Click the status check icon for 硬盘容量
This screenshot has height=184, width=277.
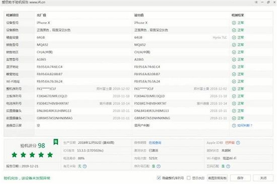[x=234, y=37]
